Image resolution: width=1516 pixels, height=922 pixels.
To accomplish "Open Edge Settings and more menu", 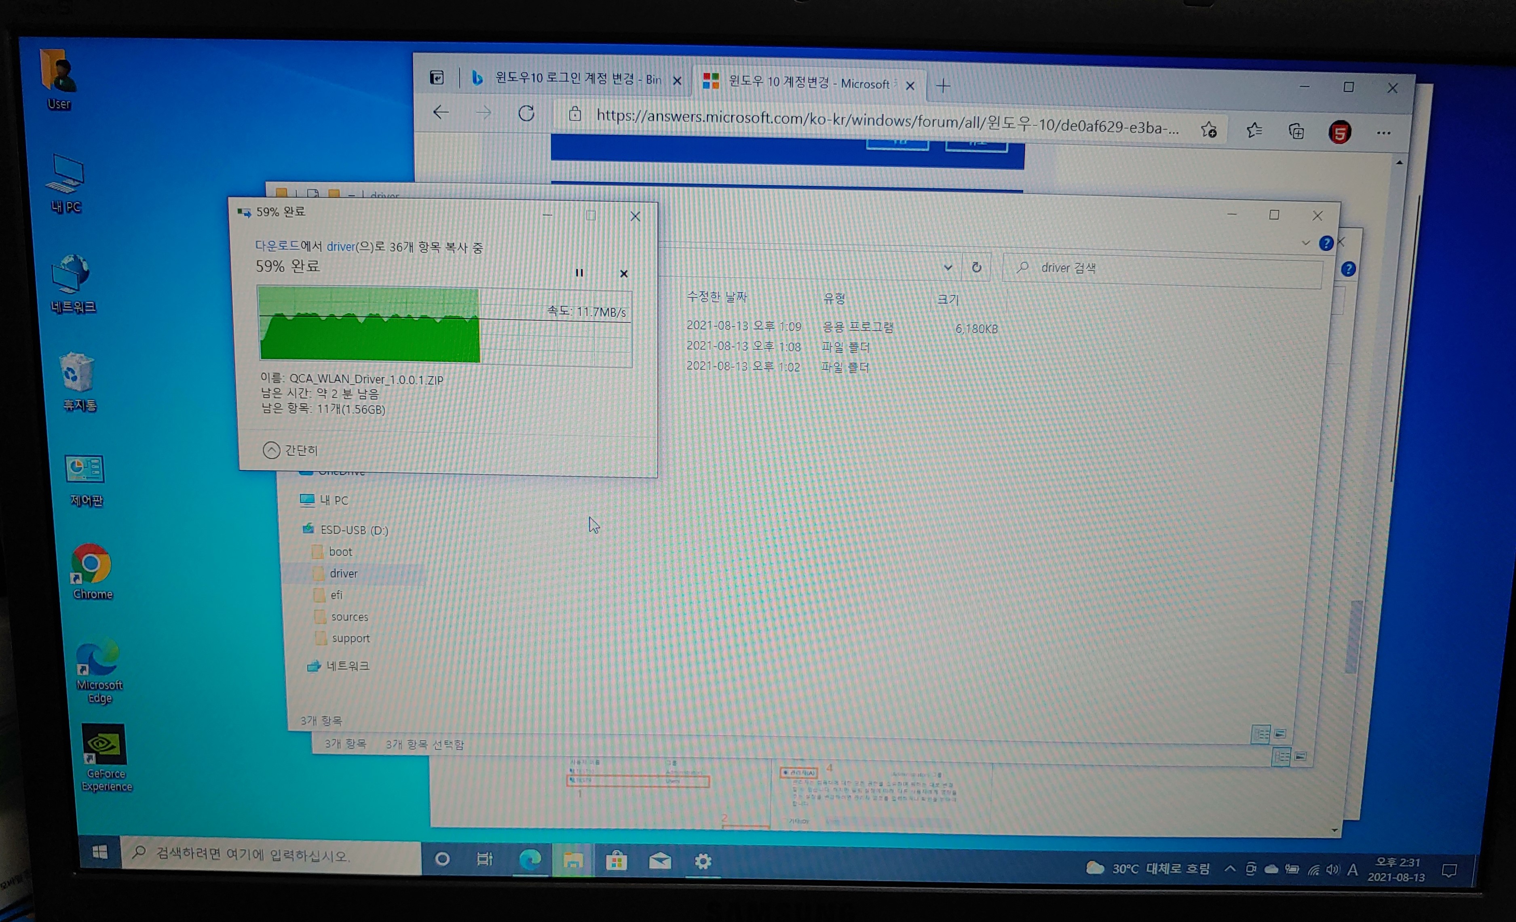I will point(1384,133).
